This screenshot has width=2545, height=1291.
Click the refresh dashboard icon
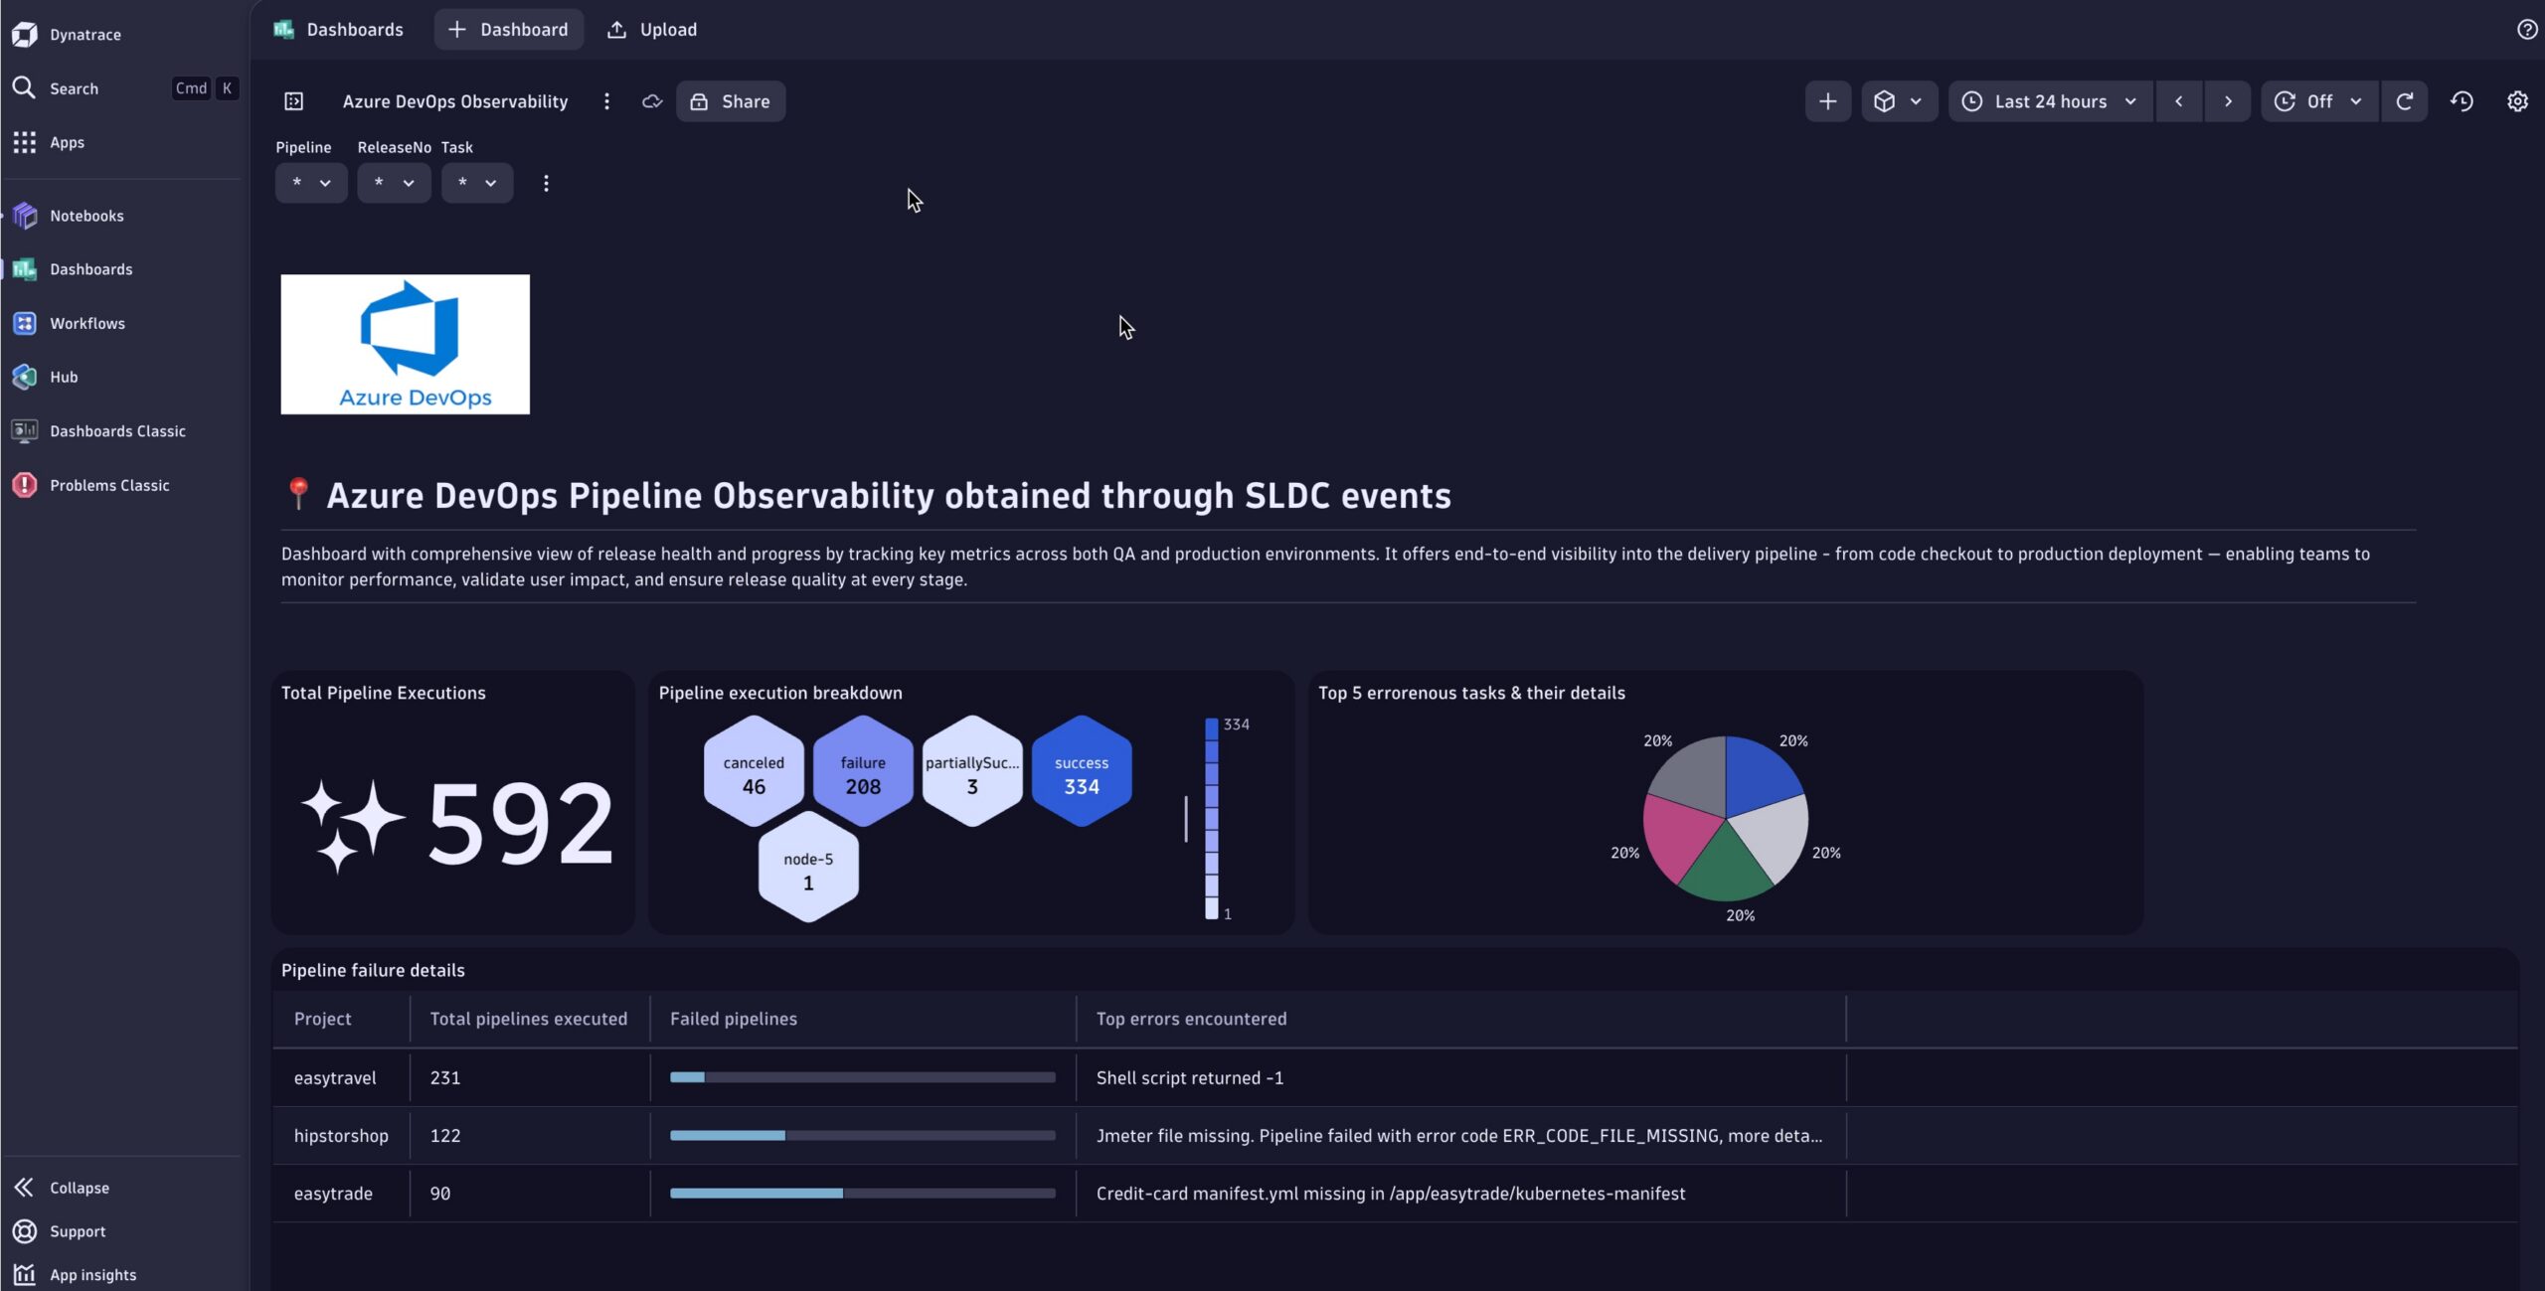pos(2404,101)
